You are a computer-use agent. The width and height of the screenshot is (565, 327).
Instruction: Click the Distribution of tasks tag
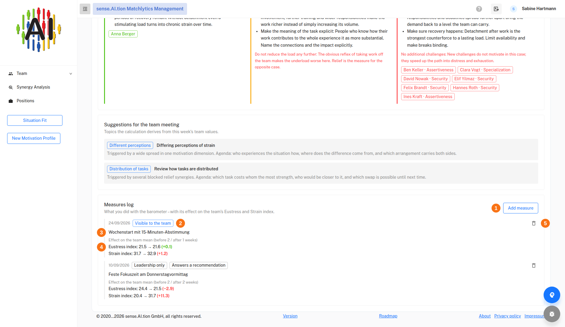click(x=129, y=169)
